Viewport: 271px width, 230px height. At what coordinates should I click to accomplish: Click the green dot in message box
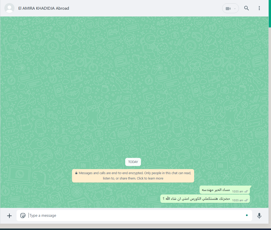[247, 215]
